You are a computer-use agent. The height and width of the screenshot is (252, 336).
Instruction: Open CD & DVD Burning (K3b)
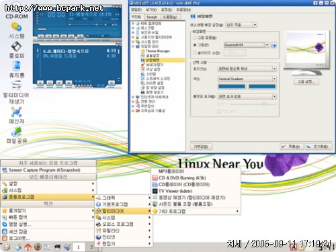196,178
